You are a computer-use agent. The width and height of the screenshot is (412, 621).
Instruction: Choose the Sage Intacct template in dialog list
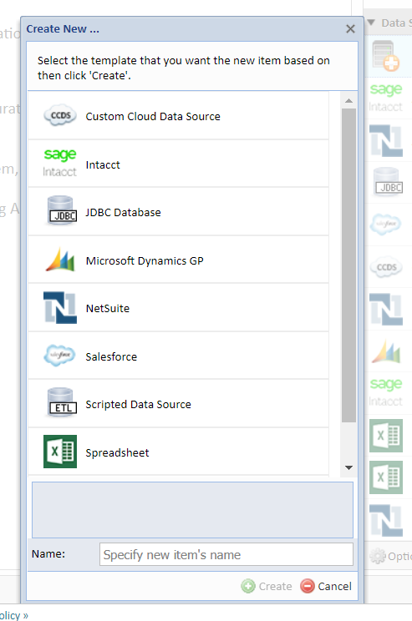(178, 164)
